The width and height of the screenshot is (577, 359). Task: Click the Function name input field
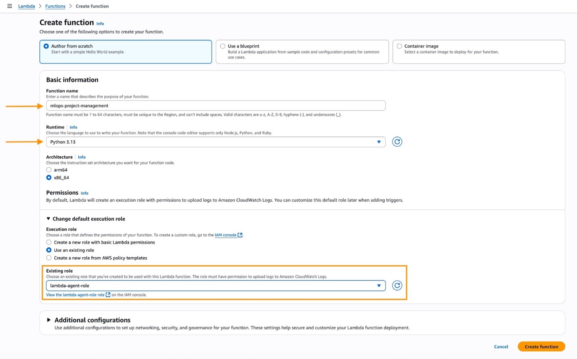(215, 105)
